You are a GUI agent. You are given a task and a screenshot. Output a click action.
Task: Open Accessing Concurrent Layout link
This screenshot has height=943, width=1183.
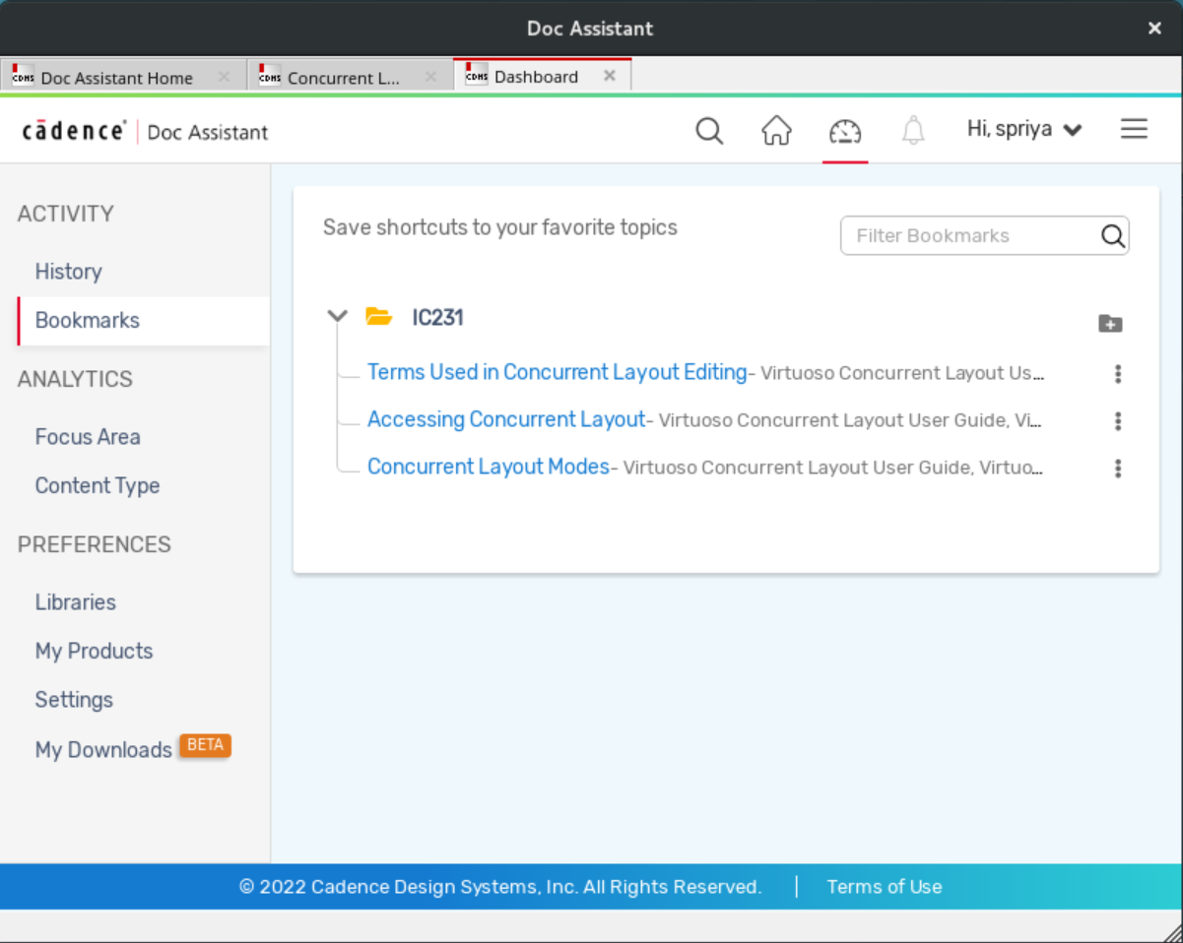(506, 419)
